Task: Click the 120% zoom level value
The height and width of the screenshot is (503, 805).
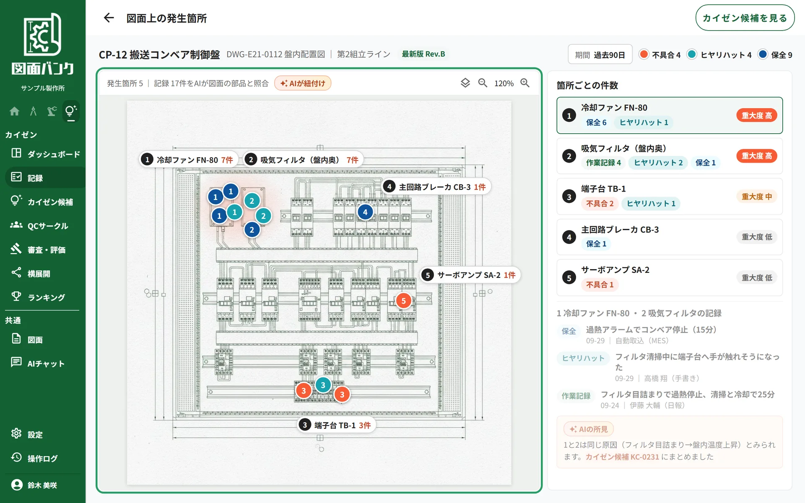Action: [x=504, y=83]
